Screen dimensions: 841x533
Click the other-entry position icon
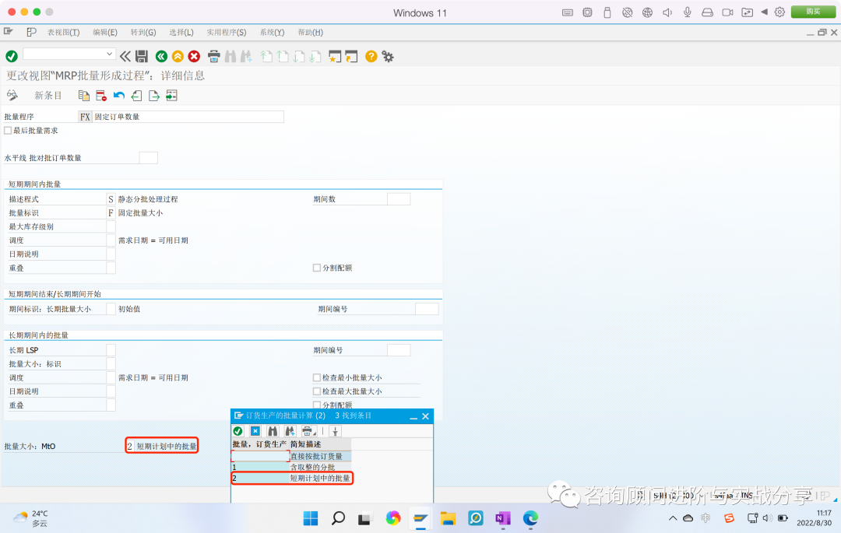[x=171, y=96]
